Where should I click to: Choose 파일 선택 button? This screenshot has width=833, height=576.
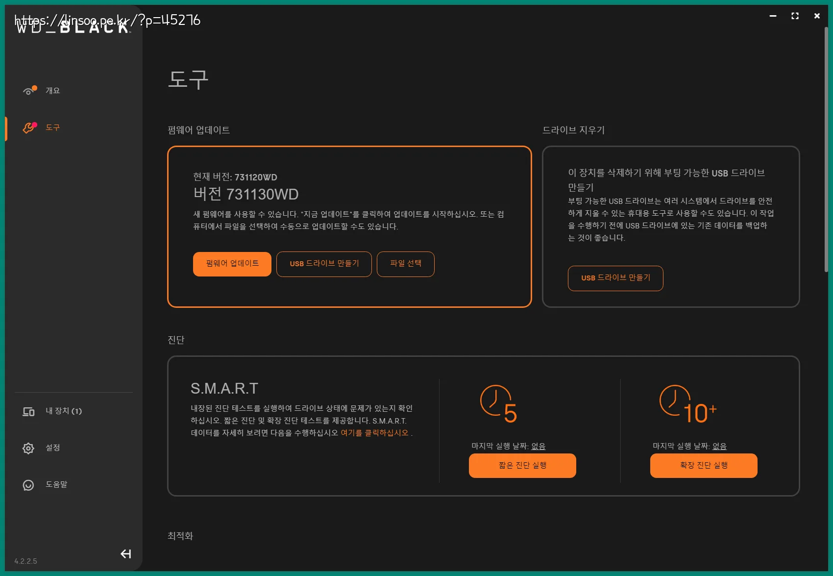click(406, 264)
